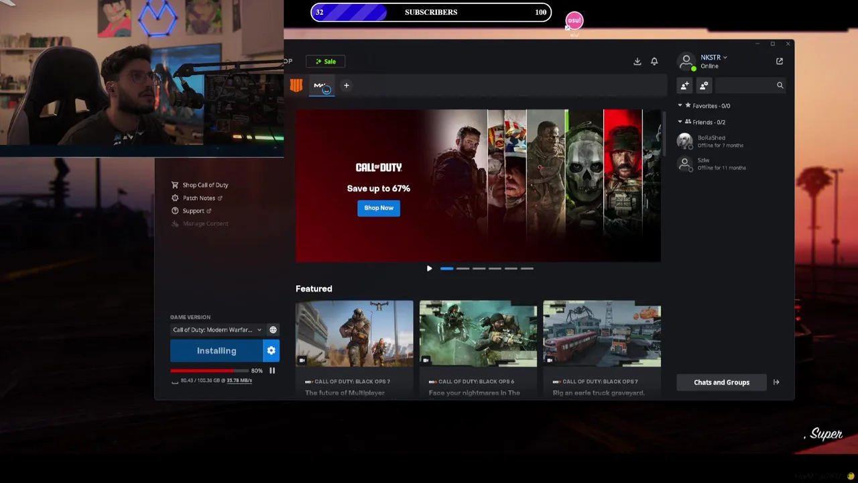Open 'Rig an eerie truck graveyard' card
The height and width of the screenshot is (483, 858).
pos(602,349)
